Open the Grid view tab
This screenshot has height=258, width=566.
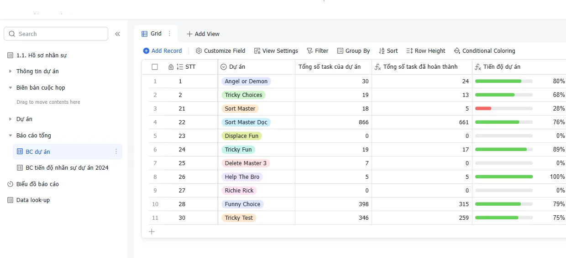click(x=156, y=34)
